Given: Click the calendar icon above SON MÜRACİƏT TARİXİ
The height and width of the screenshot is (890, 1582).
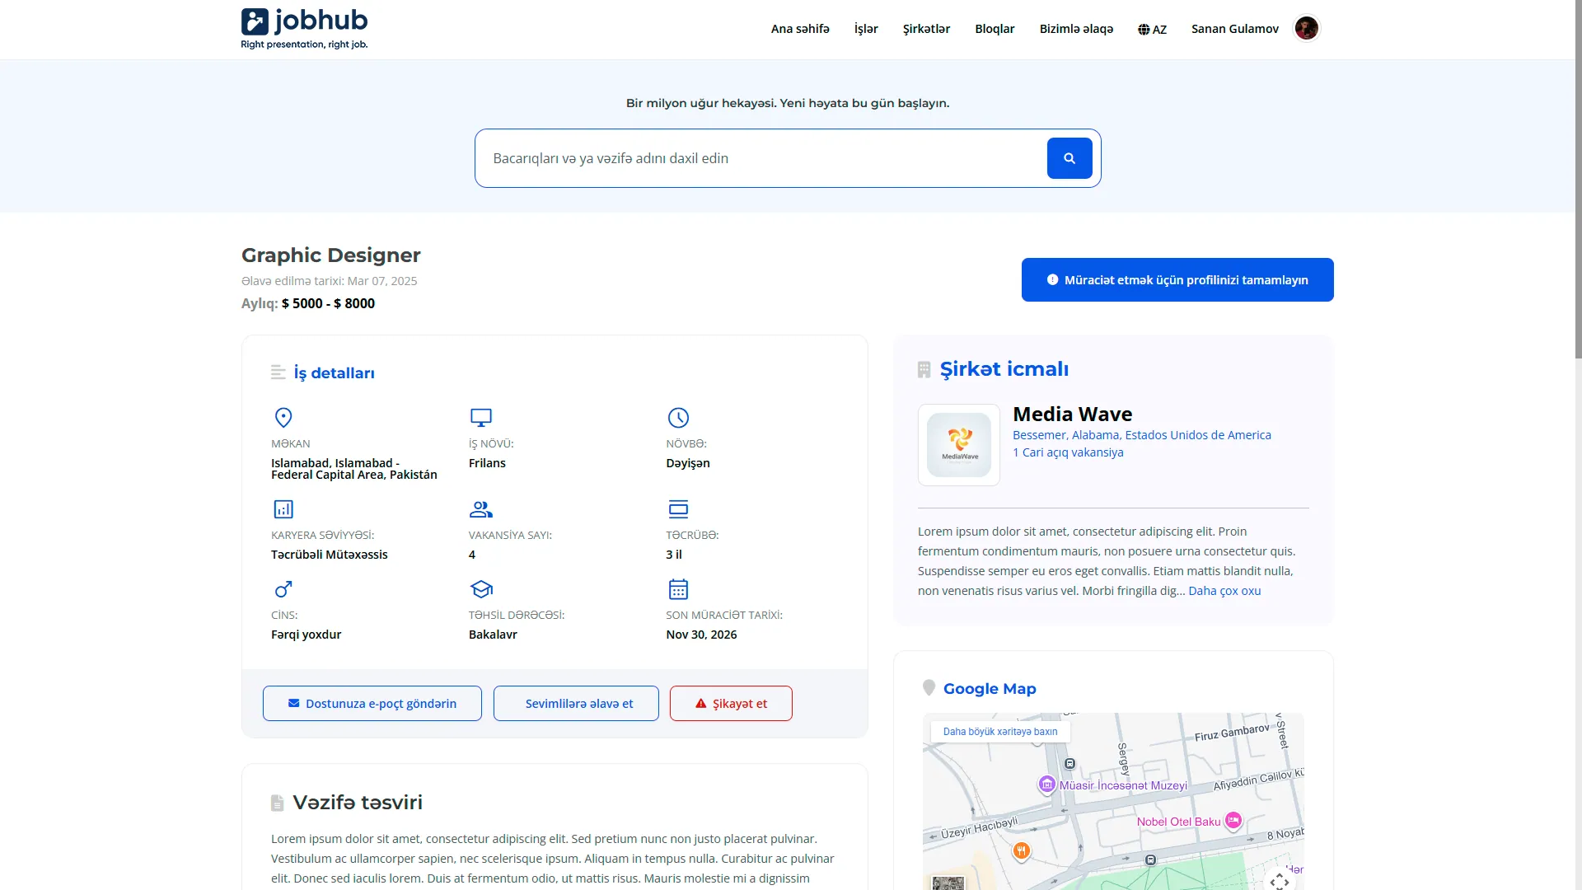Looking at the screenshot, I should pyautogui.click(x=678, y=589).
